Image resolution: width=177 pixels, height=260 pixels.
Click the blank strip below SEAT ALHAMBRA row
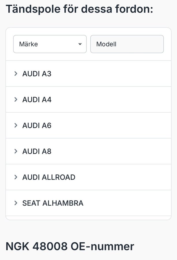[x=88, y=218]
